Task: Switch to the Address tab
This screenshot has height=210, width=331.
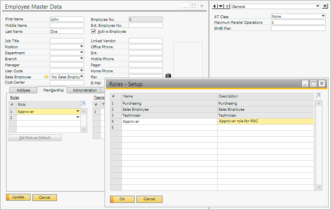Action: pyautogui.click(x=23, y=90)
